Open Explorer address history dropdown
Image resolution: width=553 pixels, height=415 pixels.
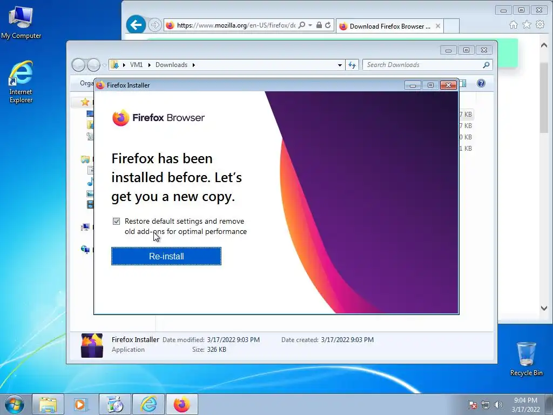pyautogui.click(x=340, y=65)
